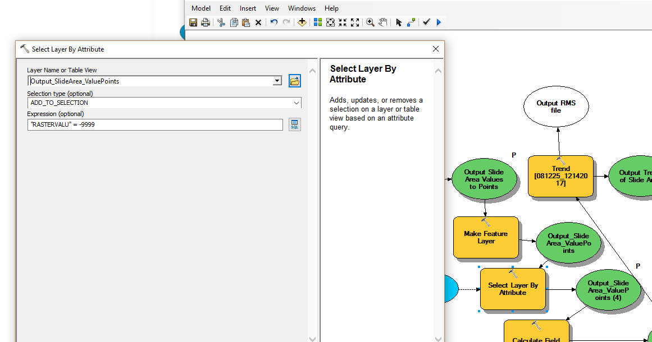
Task: Click the layer name text Output_SlideArea_ValuePoints
Action: tap(75, 81)
